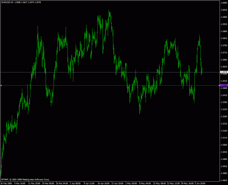Click the 1.5165 price scale label

click(224, 131)
